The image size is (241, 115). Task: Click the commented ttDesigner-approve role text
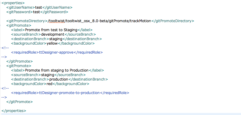(56, 52)
